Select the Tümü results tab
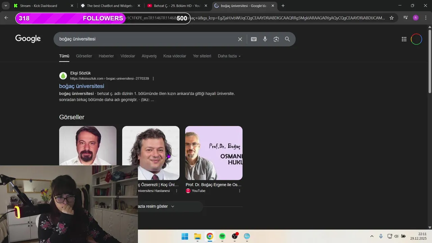Viewport: 432px width, 243px height. pos(64,56)
